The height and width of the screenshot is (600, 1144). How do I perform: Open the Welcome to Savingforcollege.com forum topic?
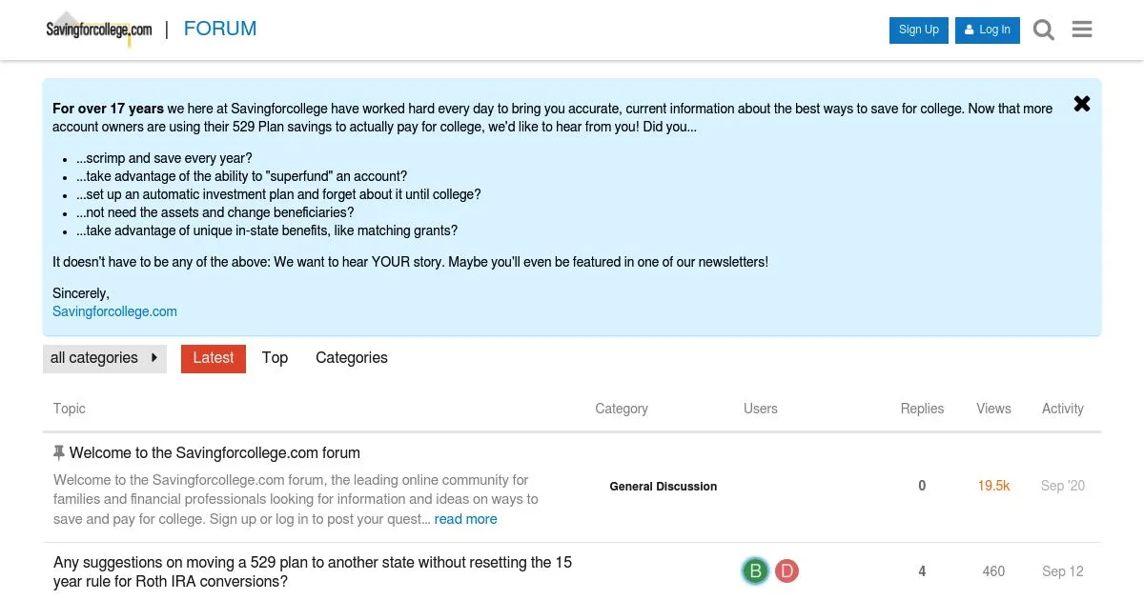click(x=214, y=453)
